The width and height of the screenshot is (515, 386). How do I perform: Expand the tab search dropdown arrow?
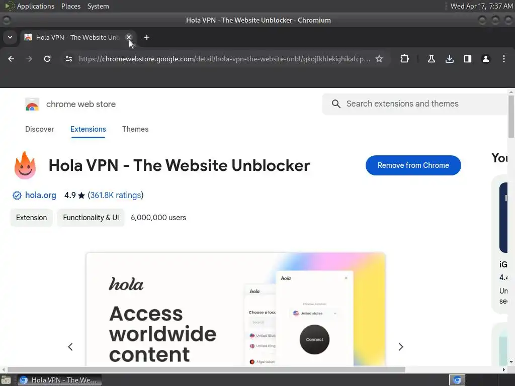[x=10, y=37]
